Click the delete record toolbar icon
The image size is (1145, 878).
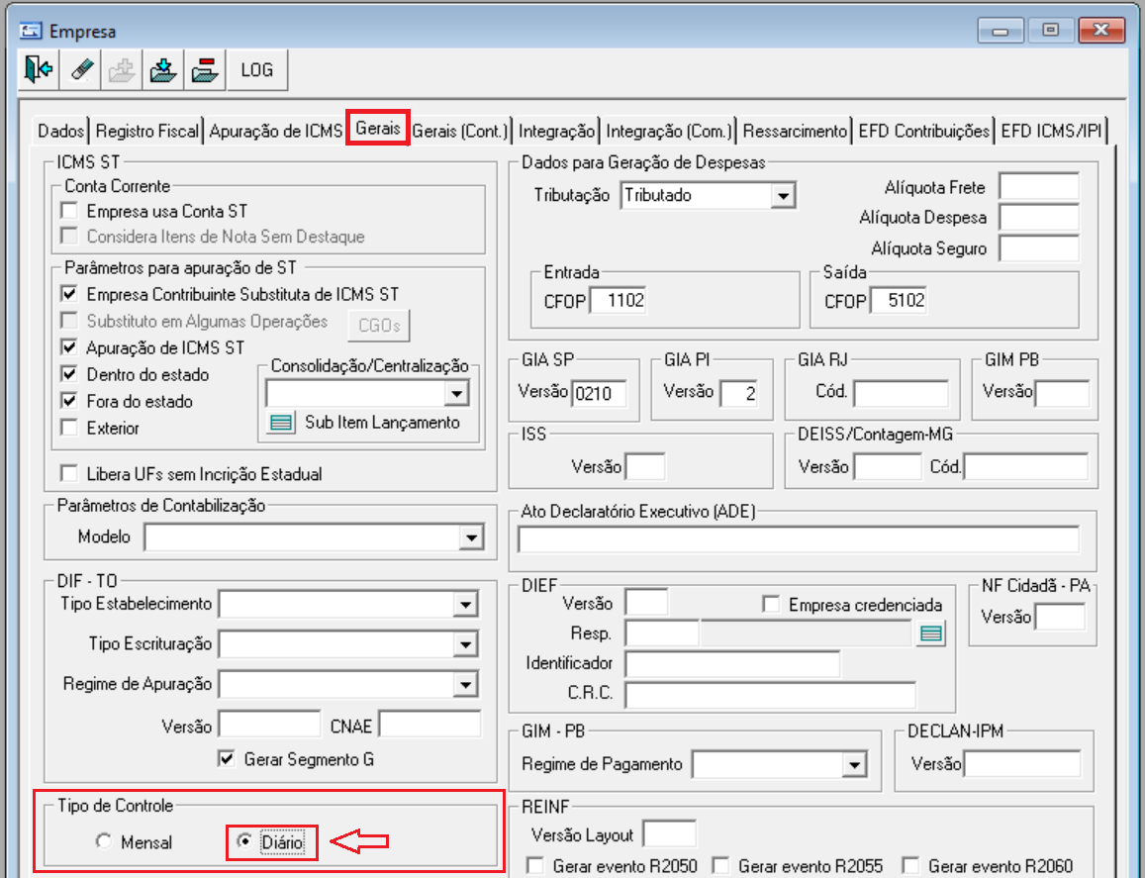(205, 70)
